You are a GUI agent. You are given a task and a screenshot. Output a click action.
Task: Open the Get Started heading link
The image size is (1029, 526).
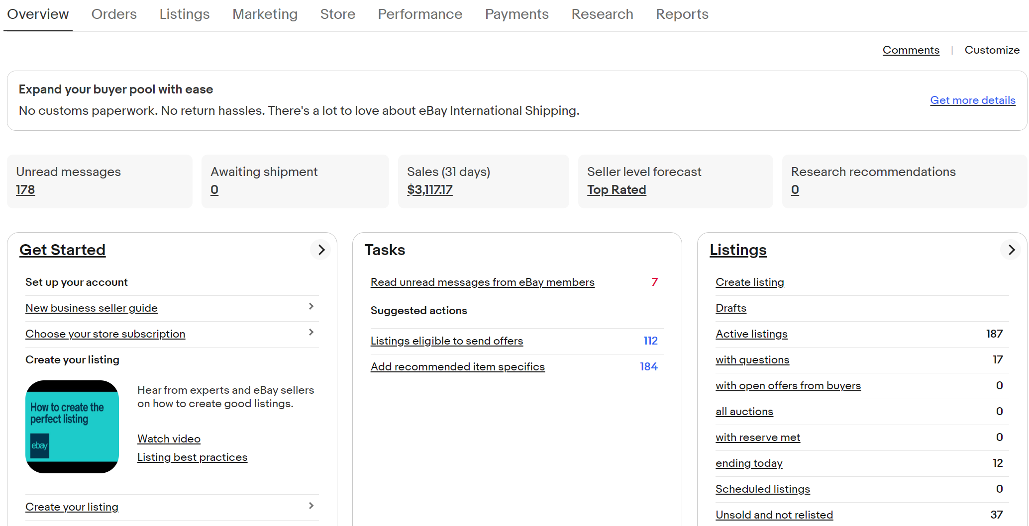[x=62, y=250]
